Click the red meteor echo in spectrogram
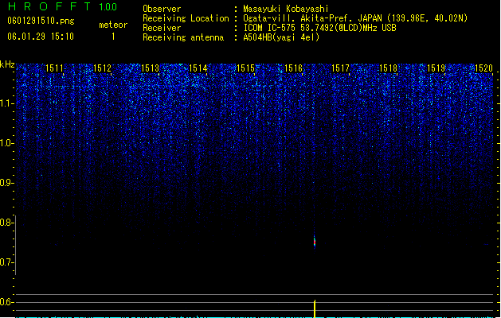 (315, 242)
